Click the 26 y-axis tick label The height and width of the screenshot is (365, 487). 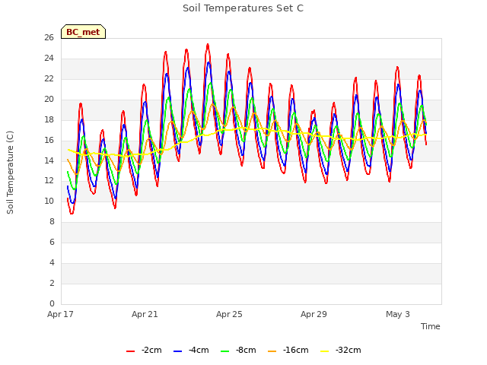coord(49,37)
